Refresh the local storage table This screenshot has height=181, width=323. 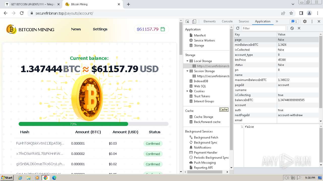point(238,28)
